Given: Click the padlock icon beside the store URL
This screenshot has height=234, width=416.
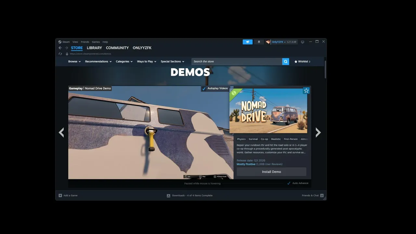Looking at the screenshot, I should [67, 54].
